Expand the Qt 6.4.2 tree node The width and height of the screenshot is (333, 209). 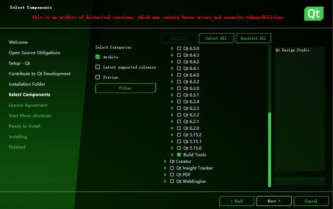tap(172, 62)
